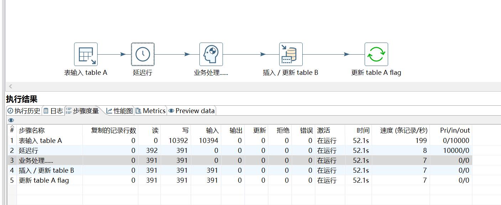Viewport: 501px width, 205px height.
Task: Click the canvas label 表输入 table A
Action: [x=85, y=73]
